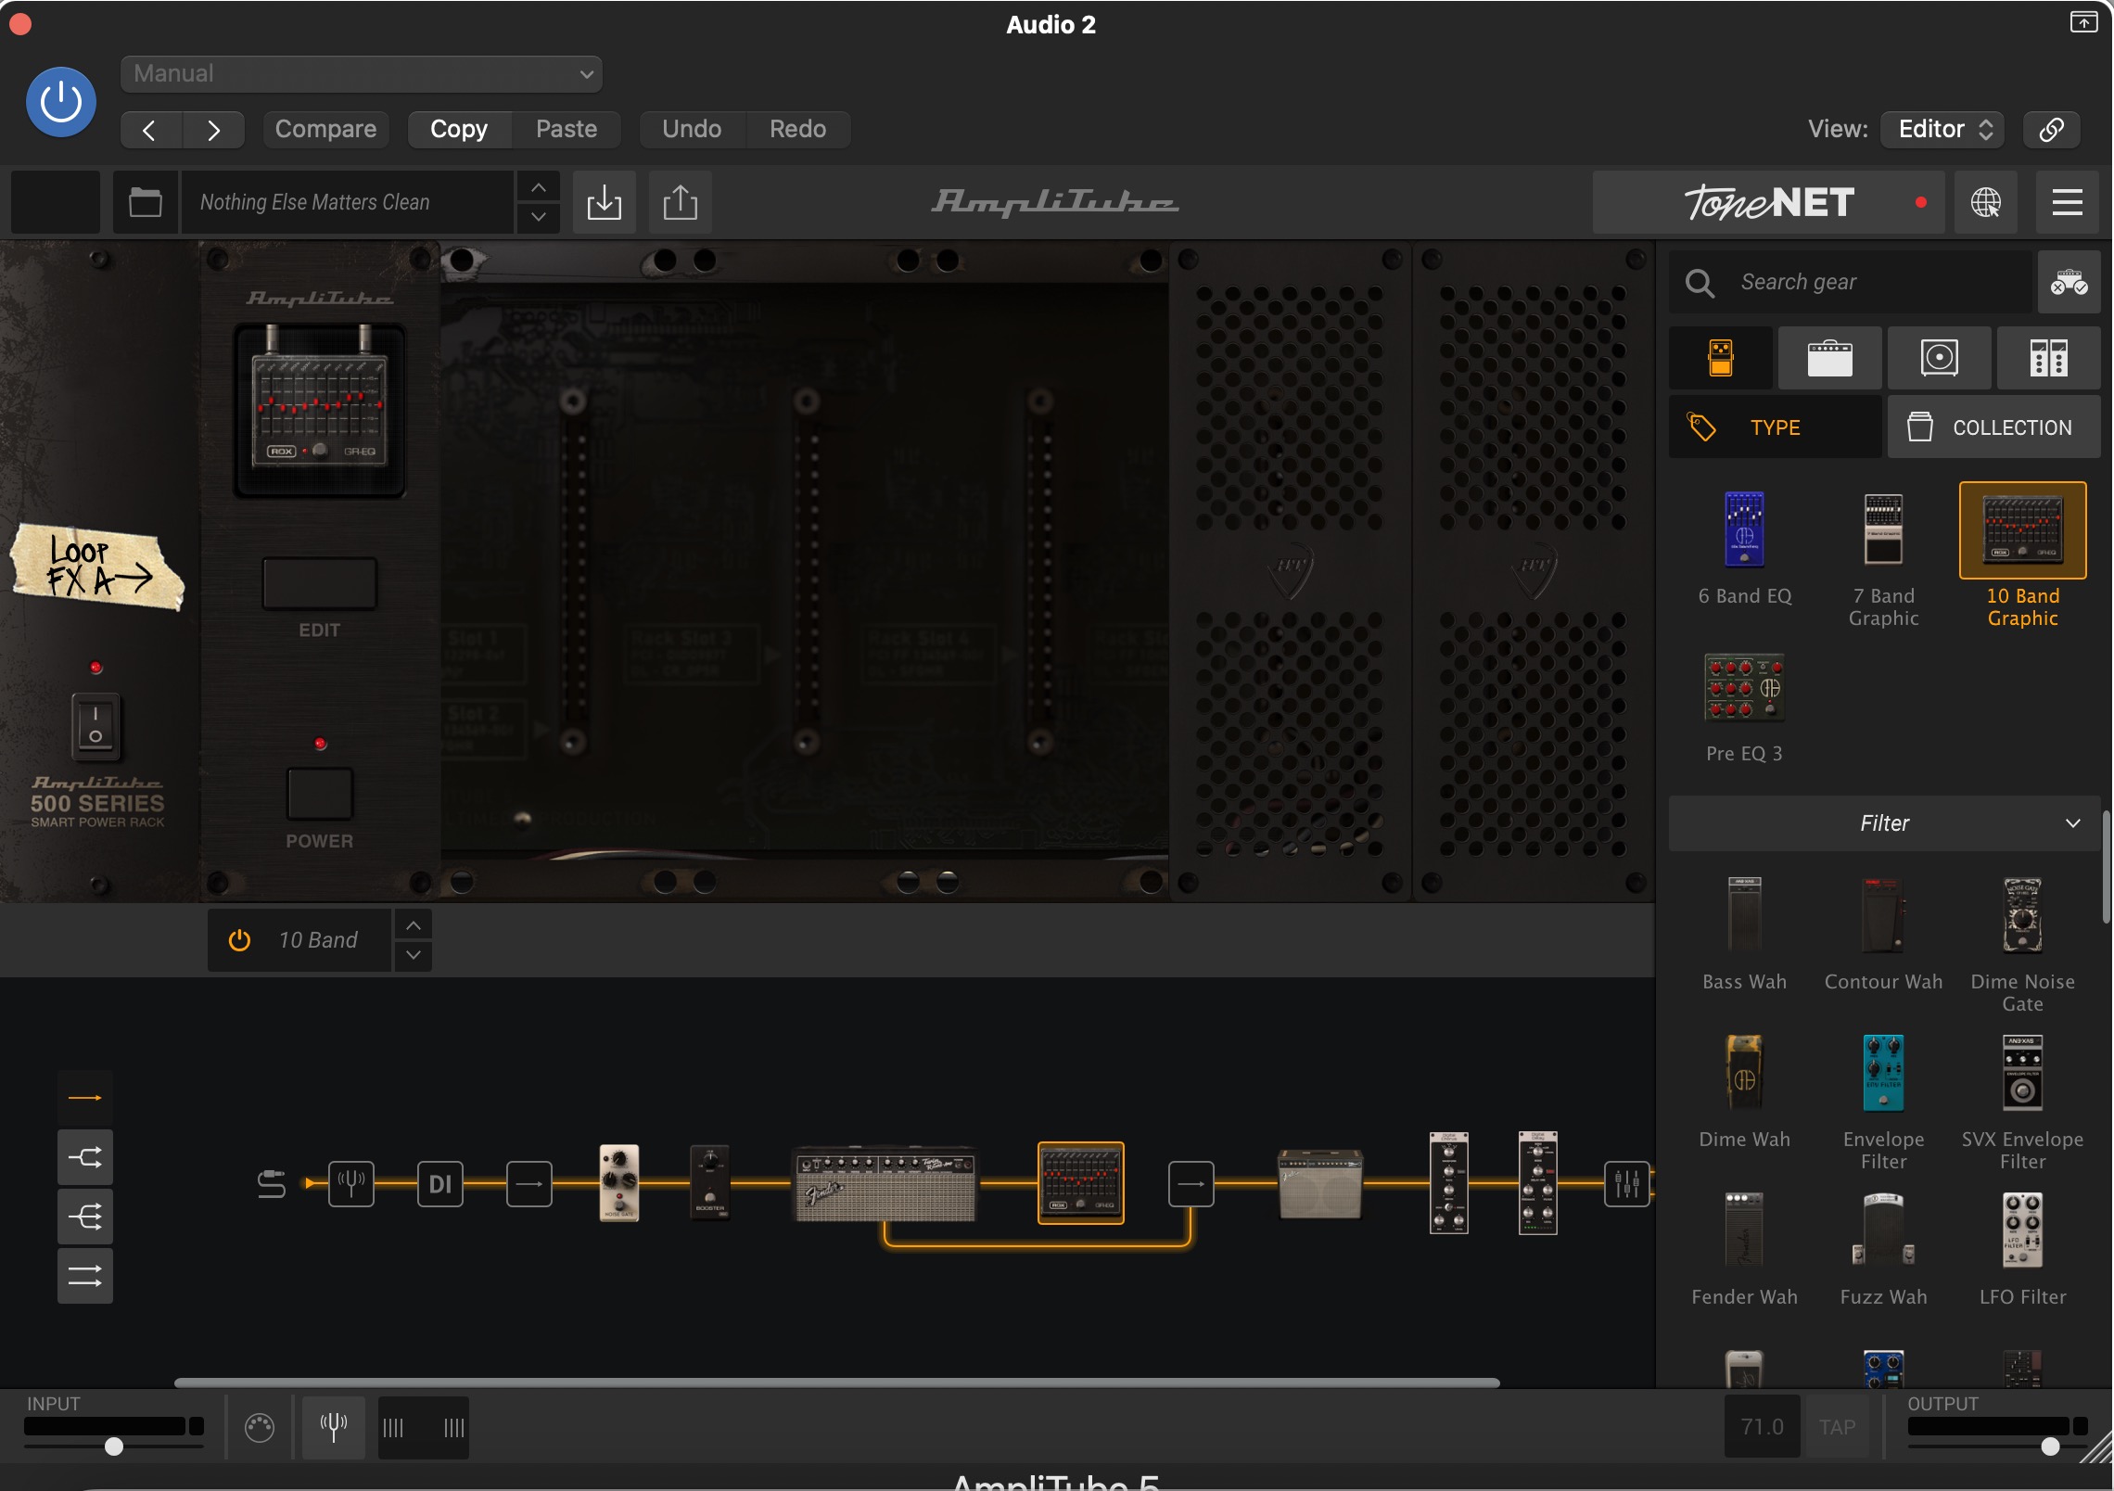The image size is (2114, 1491).
Task: Click the down arrow beside 10 Band
Action: click(x=414, y=955)
